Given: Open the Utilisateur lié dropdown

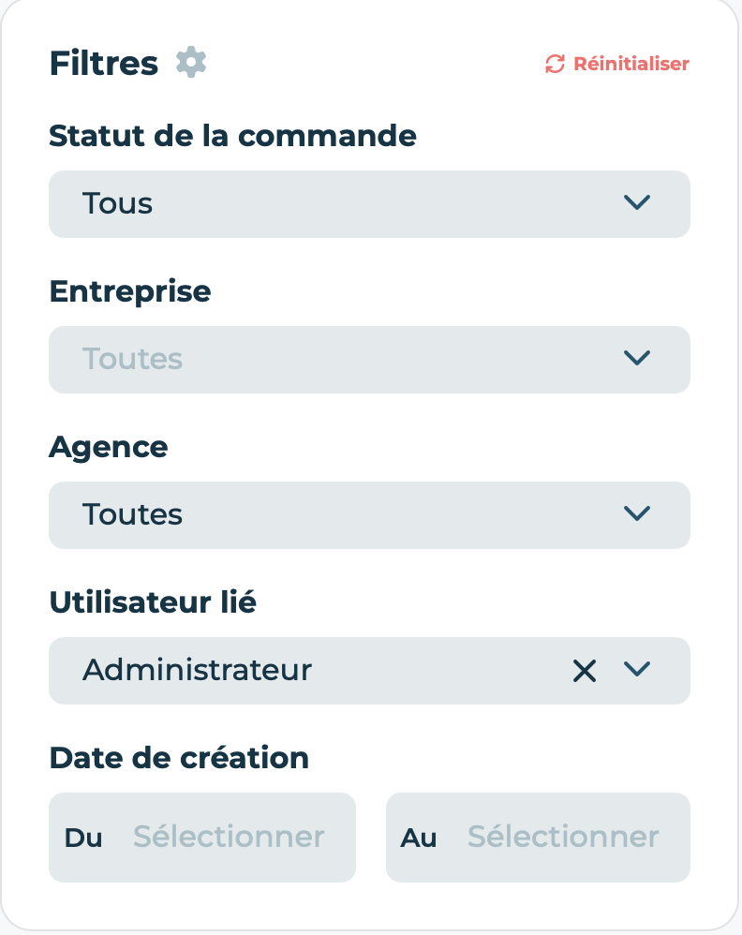Looking at the screenshot, I should [x=369, y=671].
